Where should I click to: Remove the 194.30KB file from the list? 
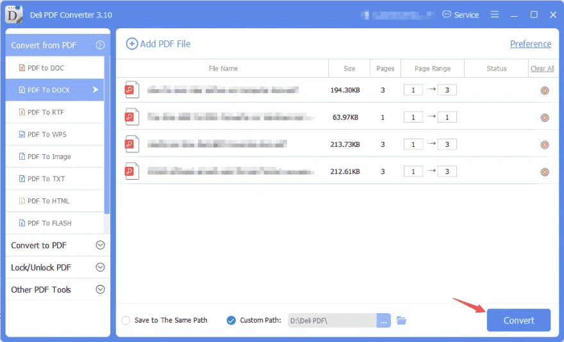click(x=545, y=90)
